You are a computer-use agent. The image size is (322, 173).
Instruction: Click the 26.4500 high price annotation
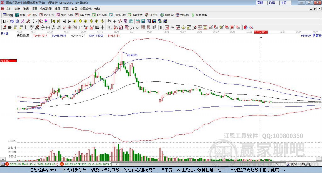[x=132, y=55]
